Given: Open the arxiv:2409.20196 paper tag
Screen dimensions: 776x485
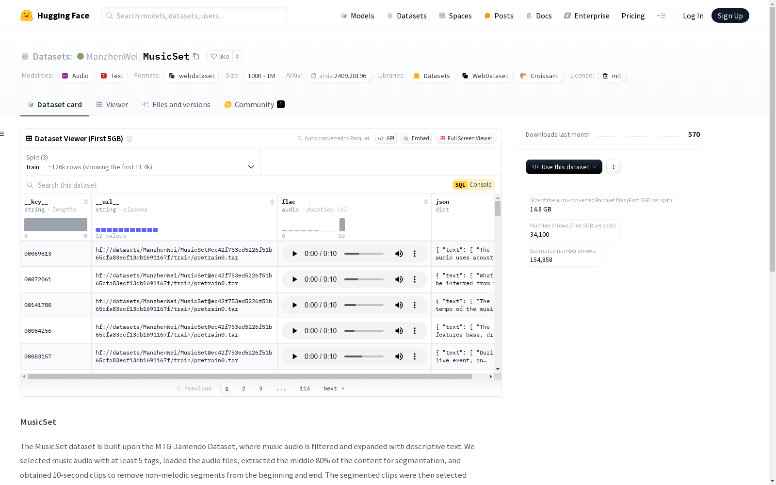Looking at the screenshot, I should 339,76.
